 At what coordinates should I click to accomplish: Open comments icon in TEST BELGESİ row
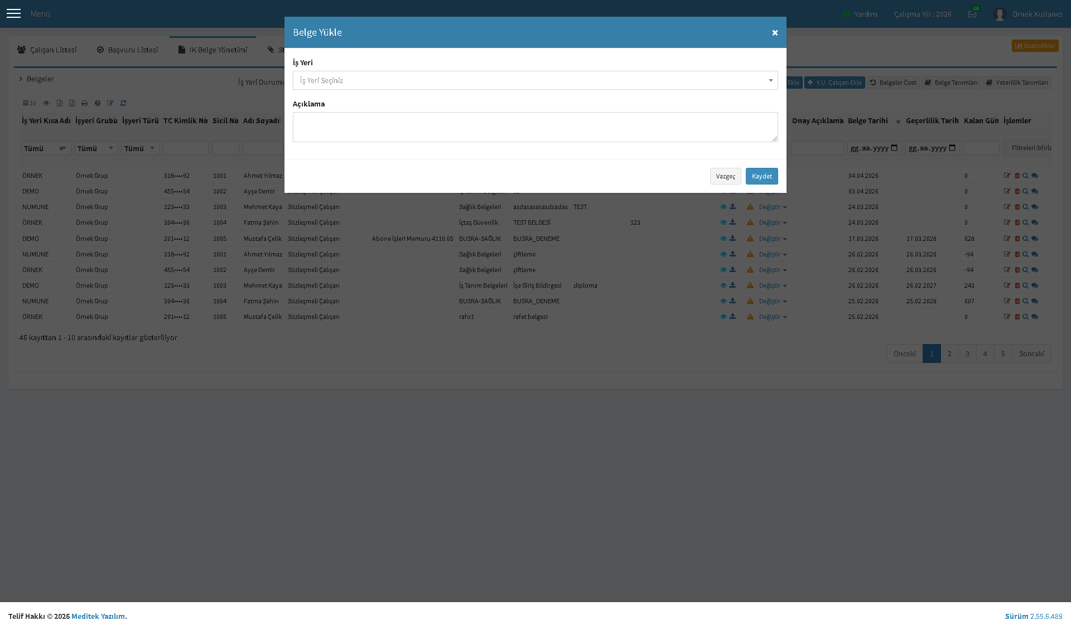[x=1035, y=222]
